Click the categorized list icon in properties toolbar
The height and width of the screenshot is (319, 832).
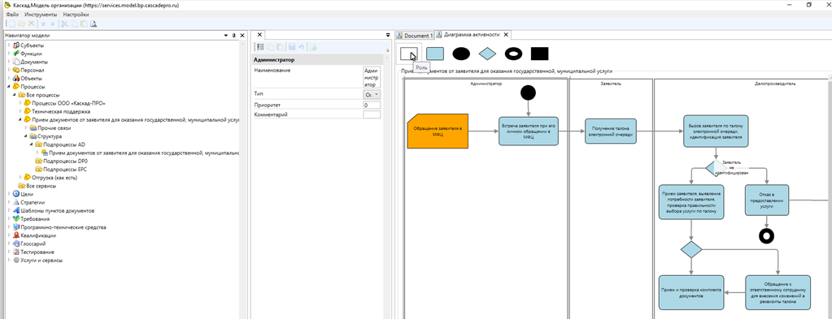click(260, 47)
